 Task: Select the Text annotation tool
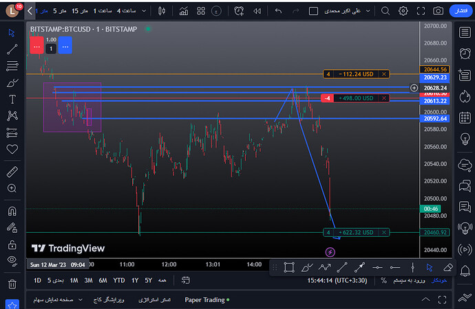(x=12, y=99)
